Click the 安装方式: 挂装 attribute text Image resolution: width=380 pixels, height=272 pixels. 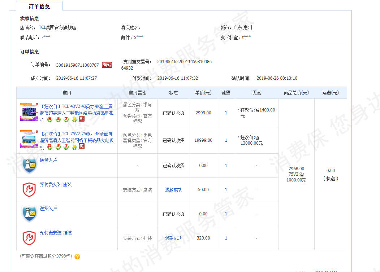tap(137, 238)
